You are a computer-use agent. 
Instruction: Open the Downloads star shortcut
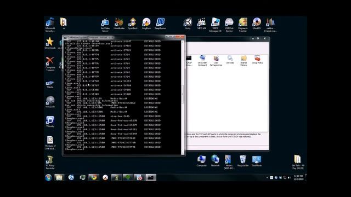pyautogui.click(x=50, y=43)
